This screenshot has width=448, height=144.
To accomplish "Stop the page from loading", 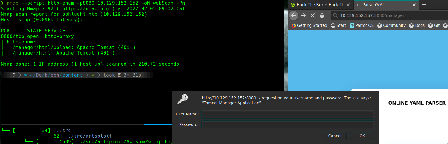I will [x=312, y=15].
